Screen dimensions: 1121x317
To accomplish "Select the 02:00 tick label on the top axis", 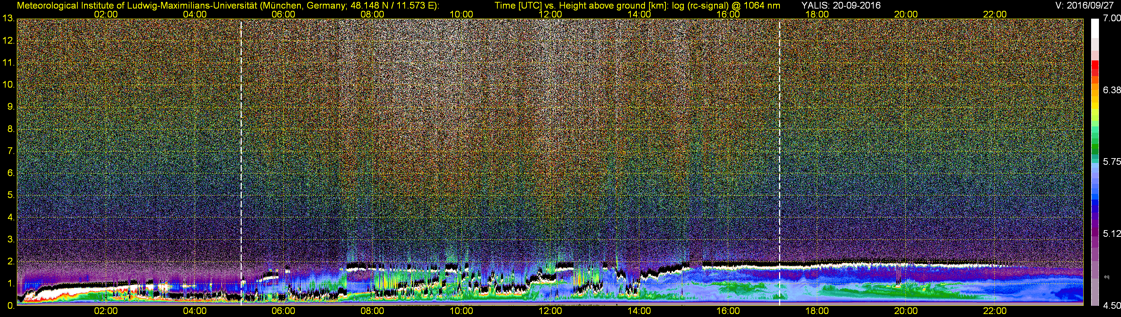I will (106, 14).
